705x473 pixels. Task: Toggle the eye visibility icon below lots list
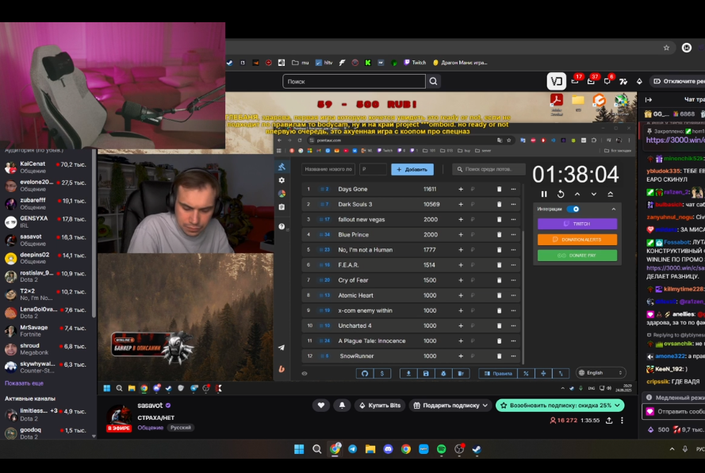(305, 373)
